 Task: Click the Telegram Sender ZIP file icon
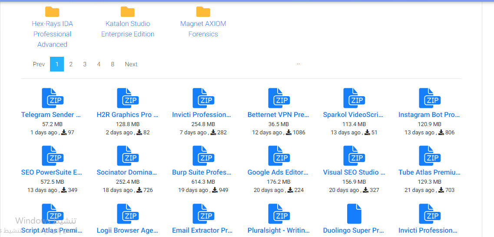[52, 98]
